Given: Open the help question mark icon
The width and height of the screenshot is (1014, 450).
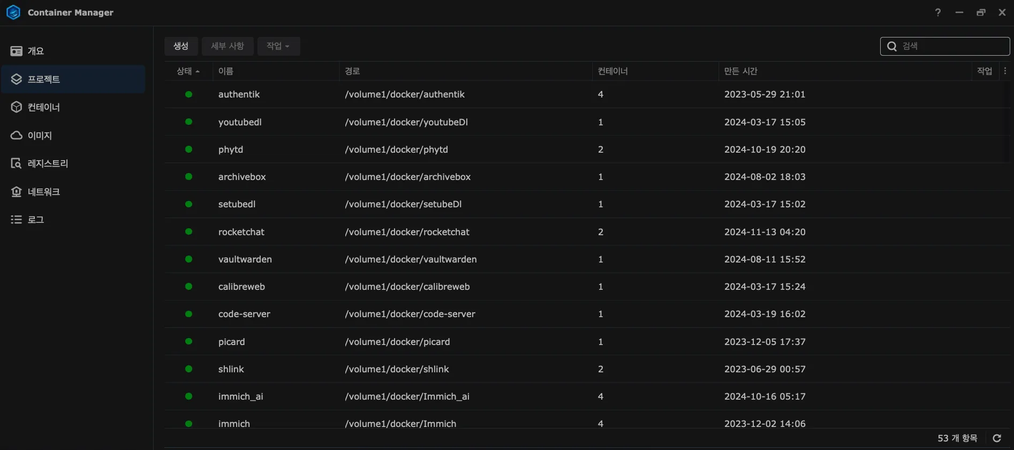Looking at the screenshot, I should (937, 12).
